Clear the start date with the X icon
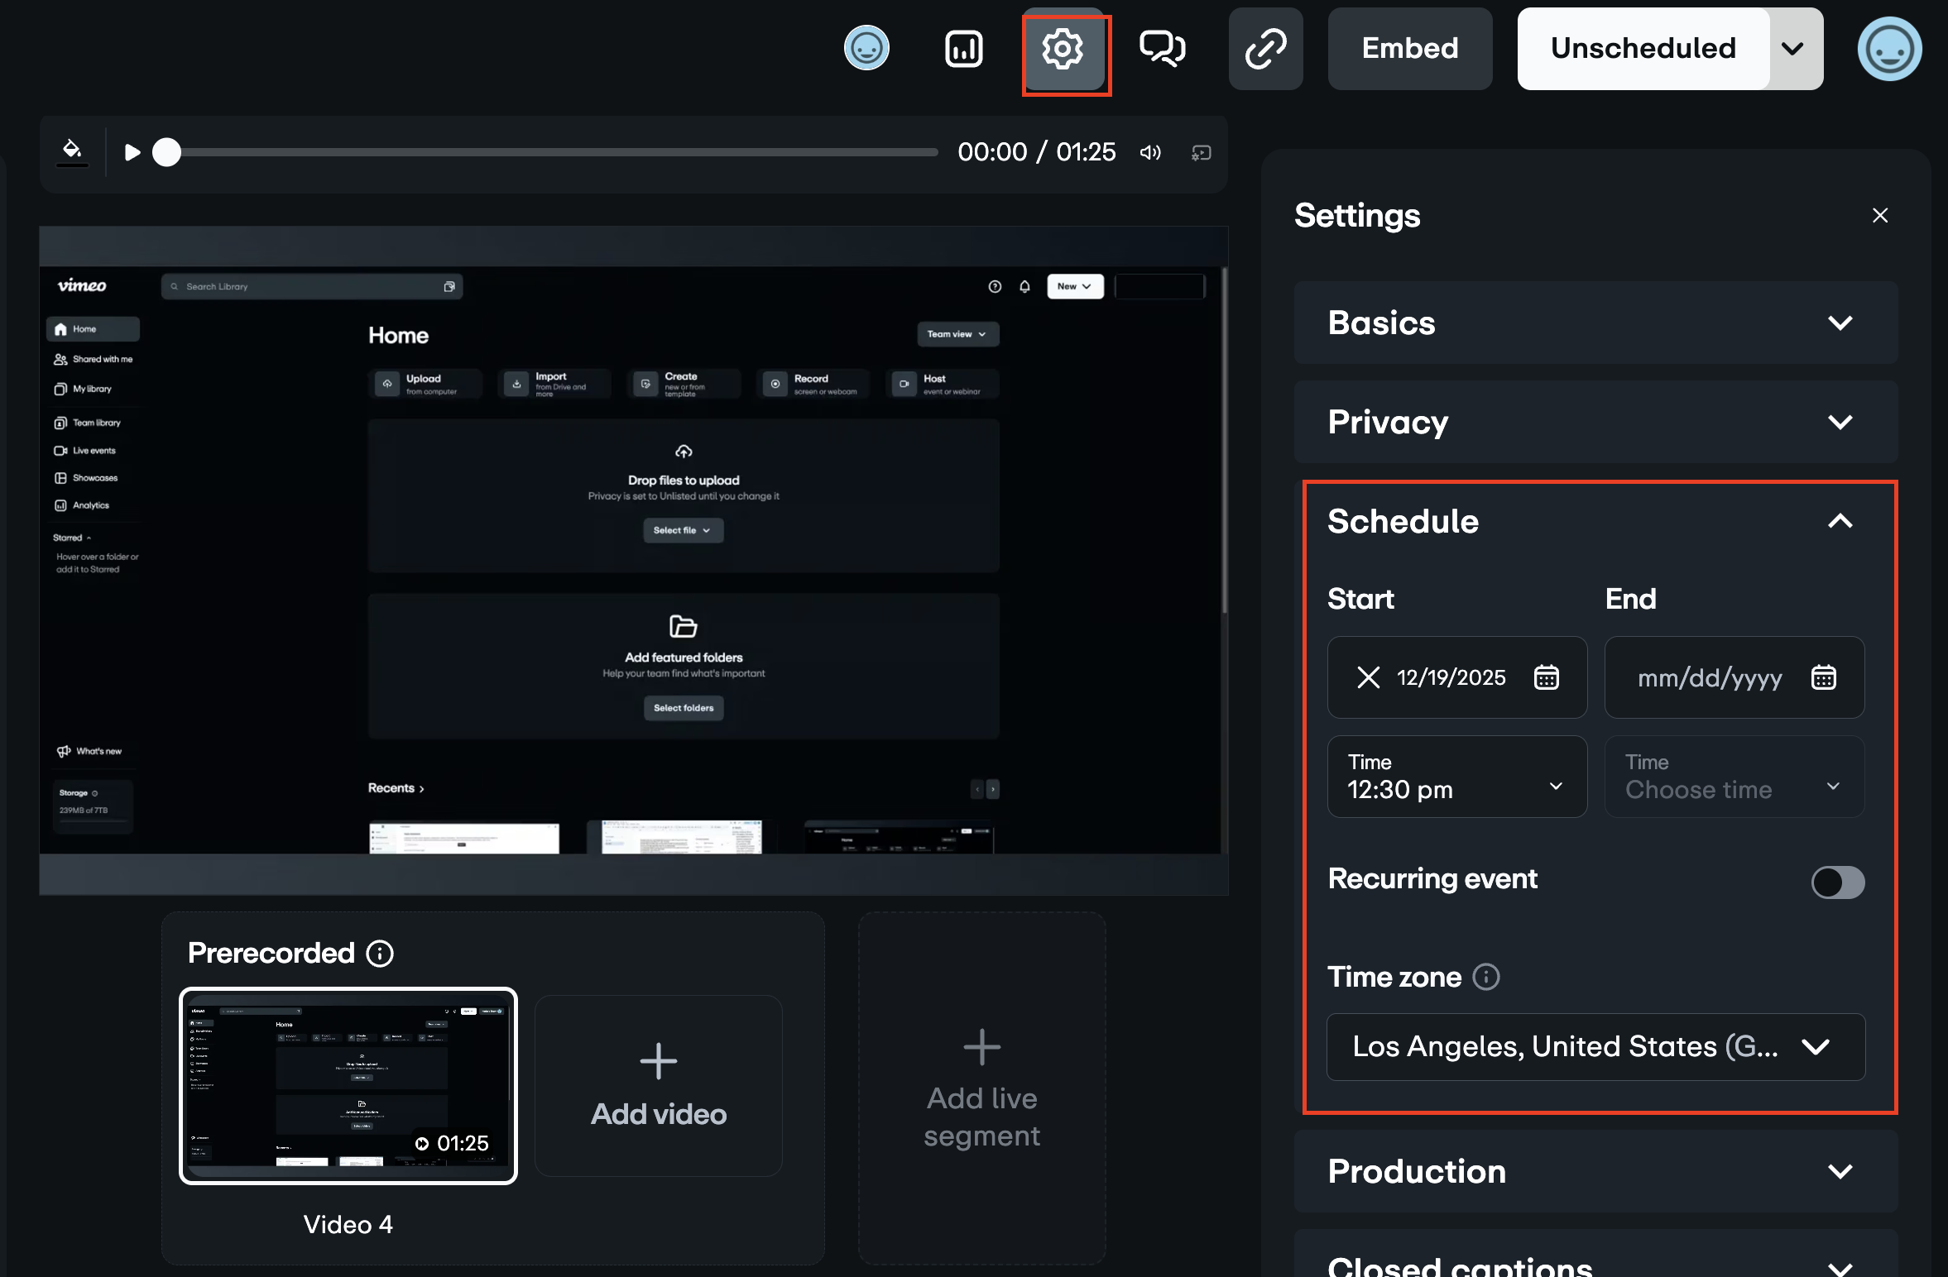The image size is (1948, 1277). click(x=1369, y=677)
